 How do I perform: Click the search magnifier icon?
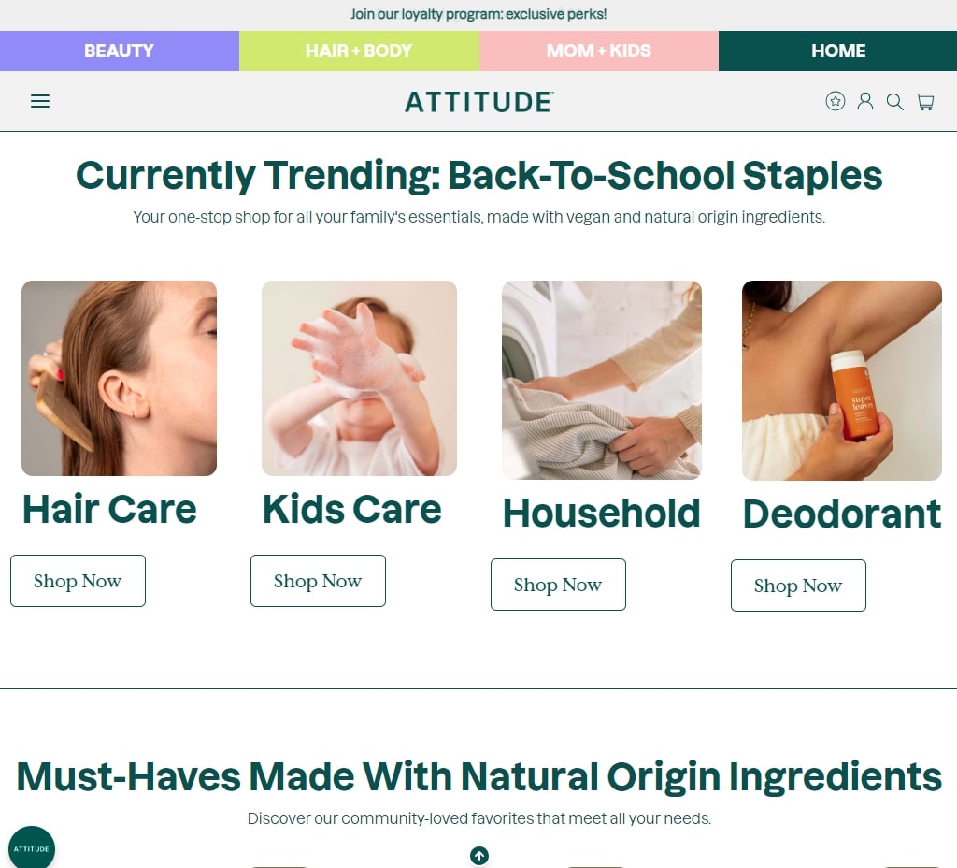click(894, 101)
